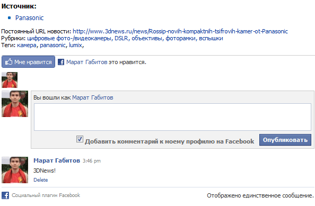Open Социальный плагин Facebook link
This screenshot has width=315, height=206.
coord(46,195)
